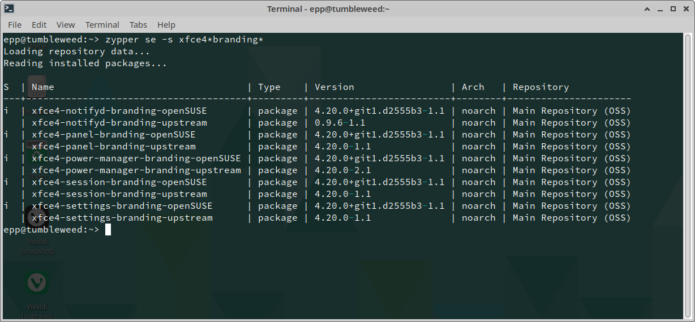Open the Tabs menu

pyautogui.click(x=138, y=25)
